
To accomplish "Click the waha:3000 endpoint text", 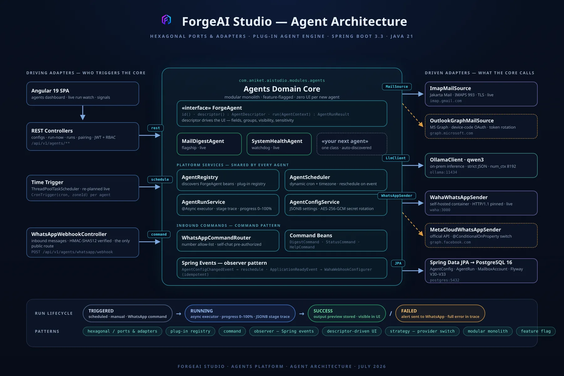I will click(440, 210).
